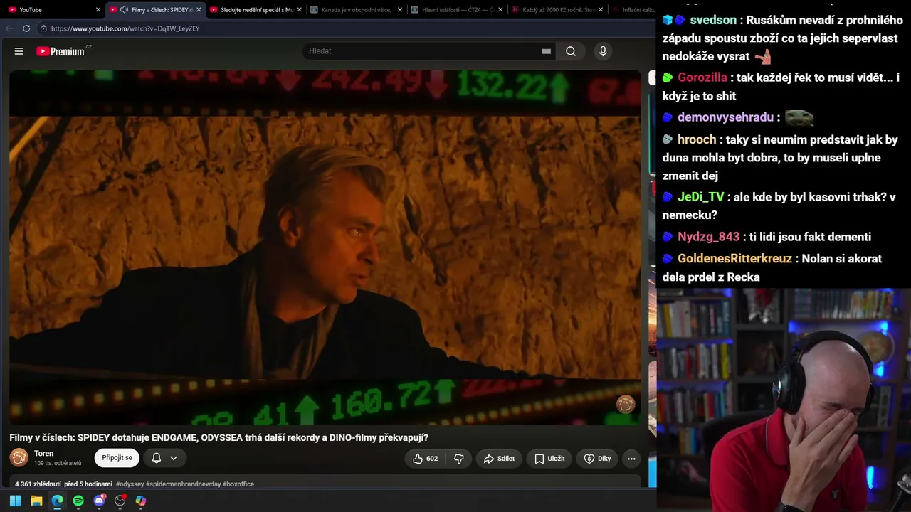This screenshot has width=911, height=512.
Task: Click chat username 'svedson'
Action: 713,20
